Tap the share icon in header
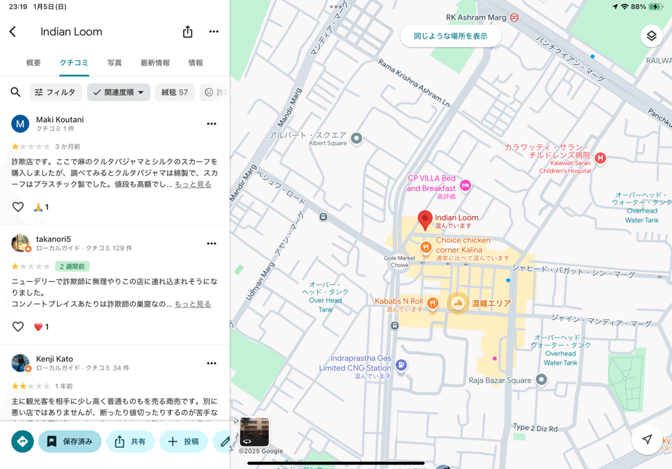 tap(188, 32)
